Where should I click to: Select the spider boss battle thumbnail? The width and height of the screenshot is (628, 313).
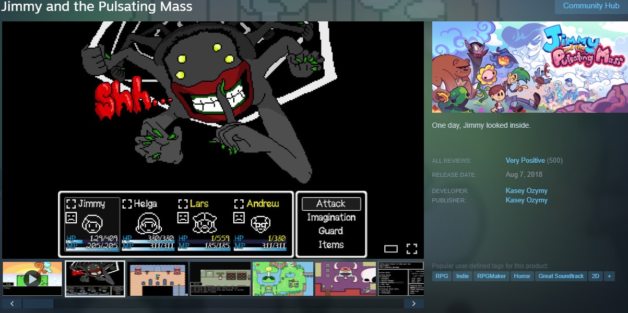coord(95,279)
